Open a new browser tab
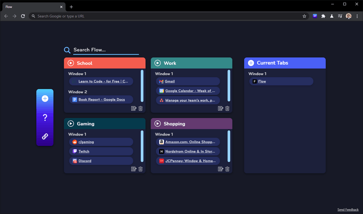Viewport: 363px width, 214px height. [x=71, y=7]
